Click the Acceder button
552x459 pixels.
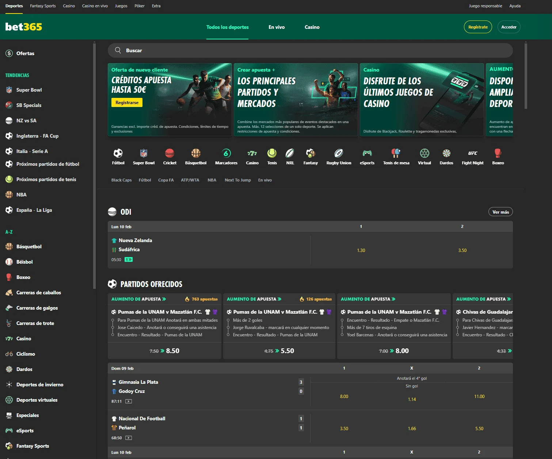coord(509,27)
